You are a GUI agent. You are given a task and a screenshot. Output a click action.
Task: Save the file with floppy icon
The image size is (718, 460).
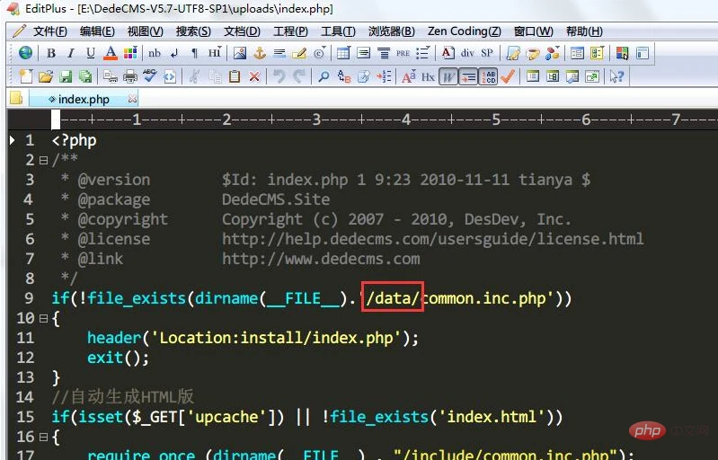click(66, 76)
